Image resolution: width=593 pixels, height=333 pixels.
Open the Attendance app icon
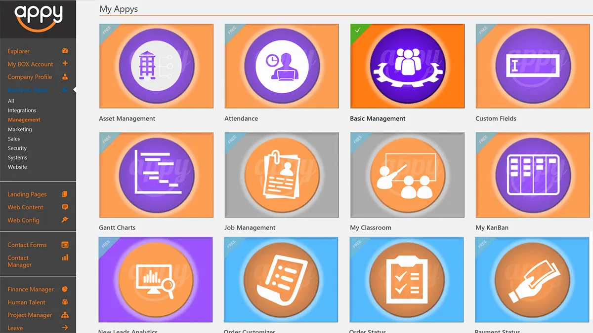282,66
